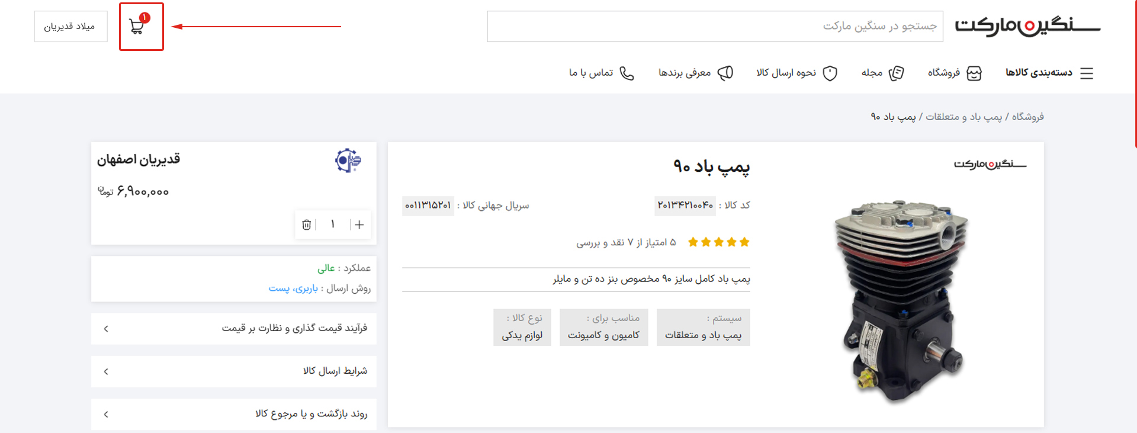Click the hamburger menu icon for categories

click(x=1087, y=73)
